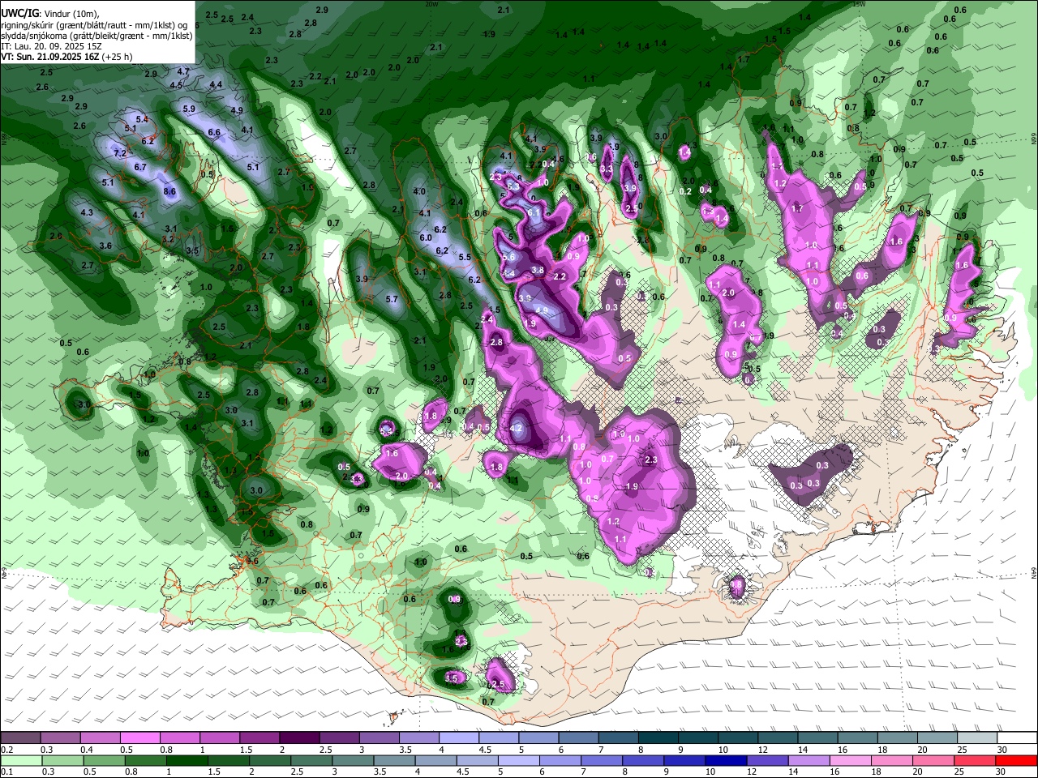Select the violet swatch labeled 12 in lower scale
This screenshot has height=778, width=1038.
767,760
